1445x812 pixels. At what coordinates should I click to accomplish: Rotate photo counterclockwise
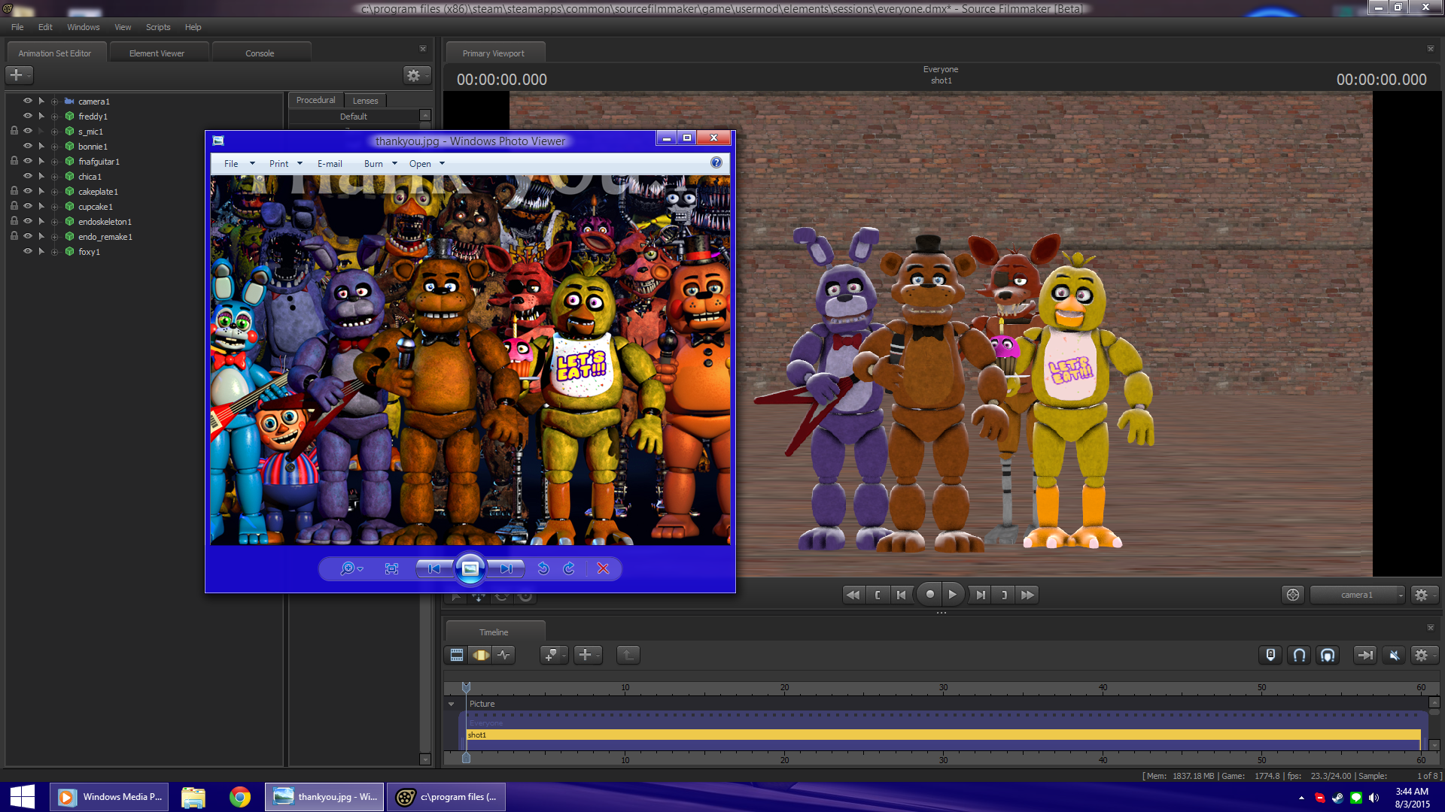point(543,569)
